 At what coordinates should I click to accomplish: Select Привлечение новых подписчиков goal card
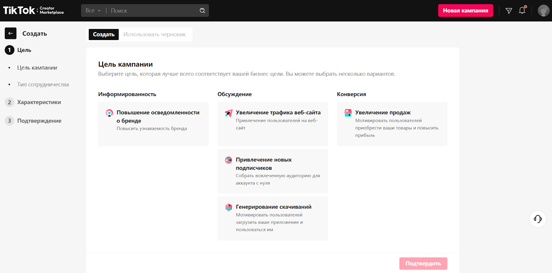pos(273,171)
